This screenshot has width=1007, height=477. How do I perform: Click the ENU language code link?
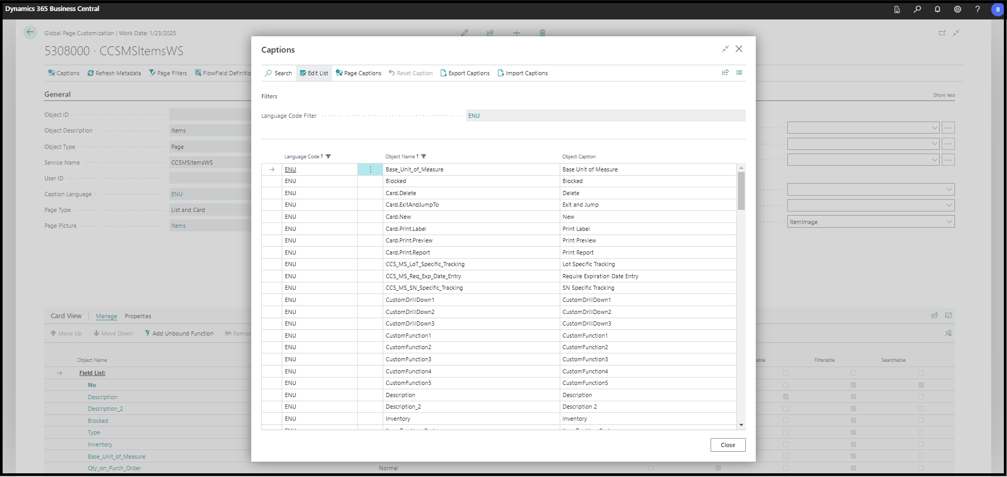click(x=291, y=169)
